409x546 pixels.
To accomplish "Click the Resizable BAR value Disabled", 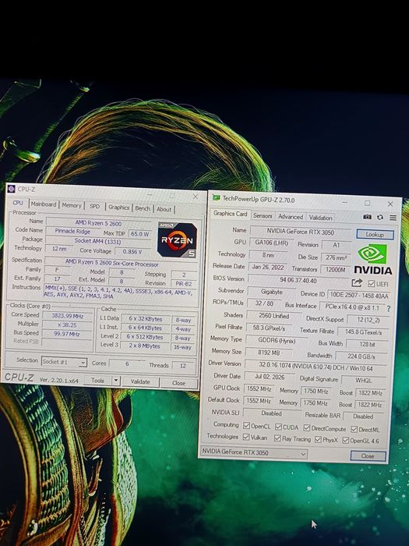I will pos(363,416).
